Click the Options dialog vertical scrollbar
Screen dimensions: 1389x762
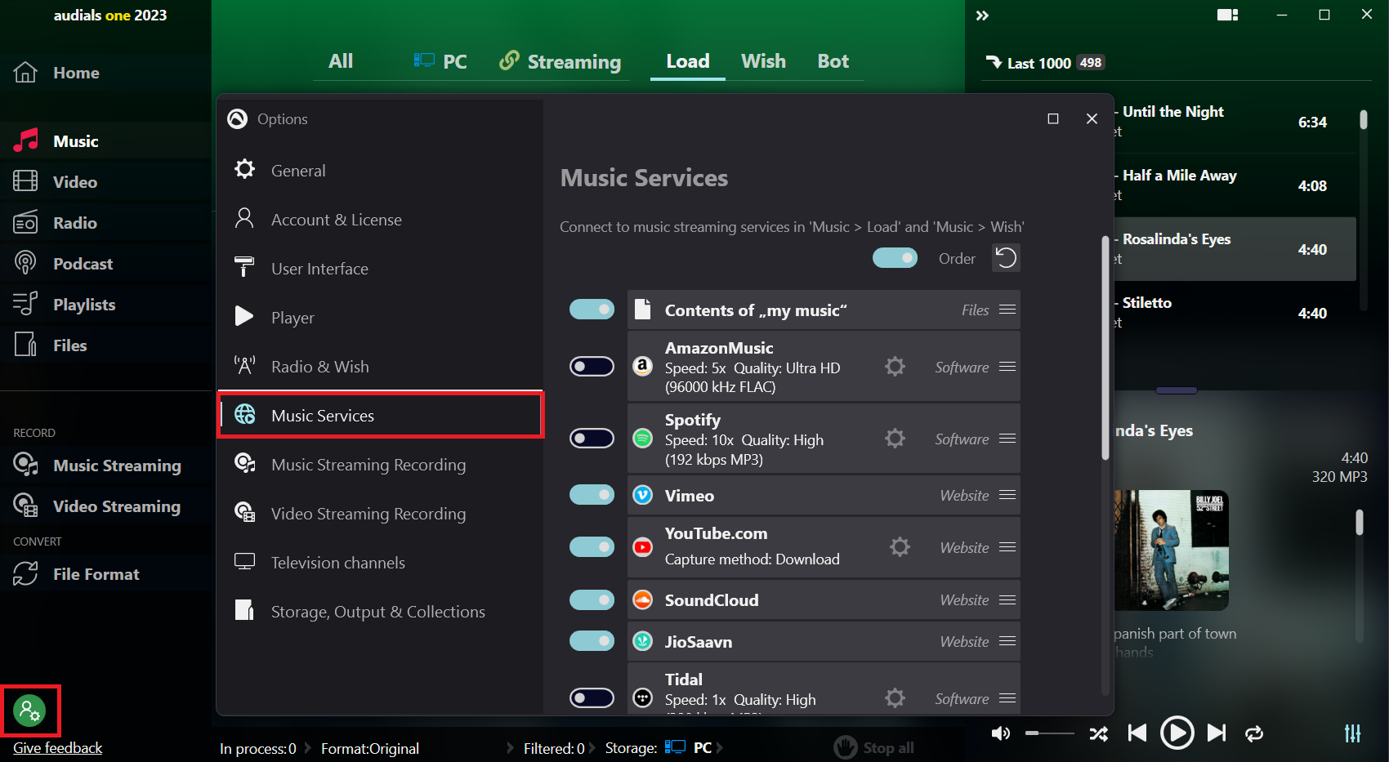point(1105,349)
